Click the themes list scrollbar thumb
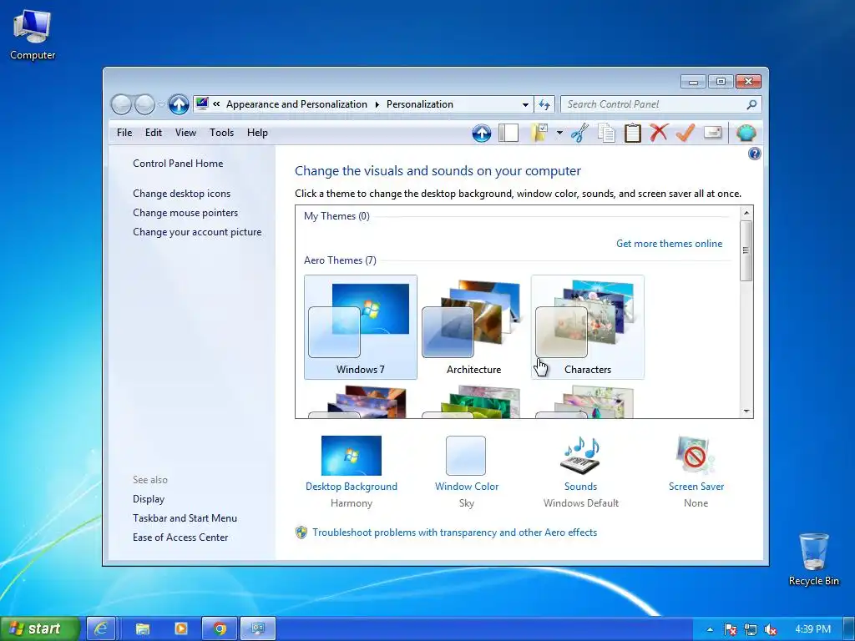The image size is (855, 641). click(x=746, y=250)
